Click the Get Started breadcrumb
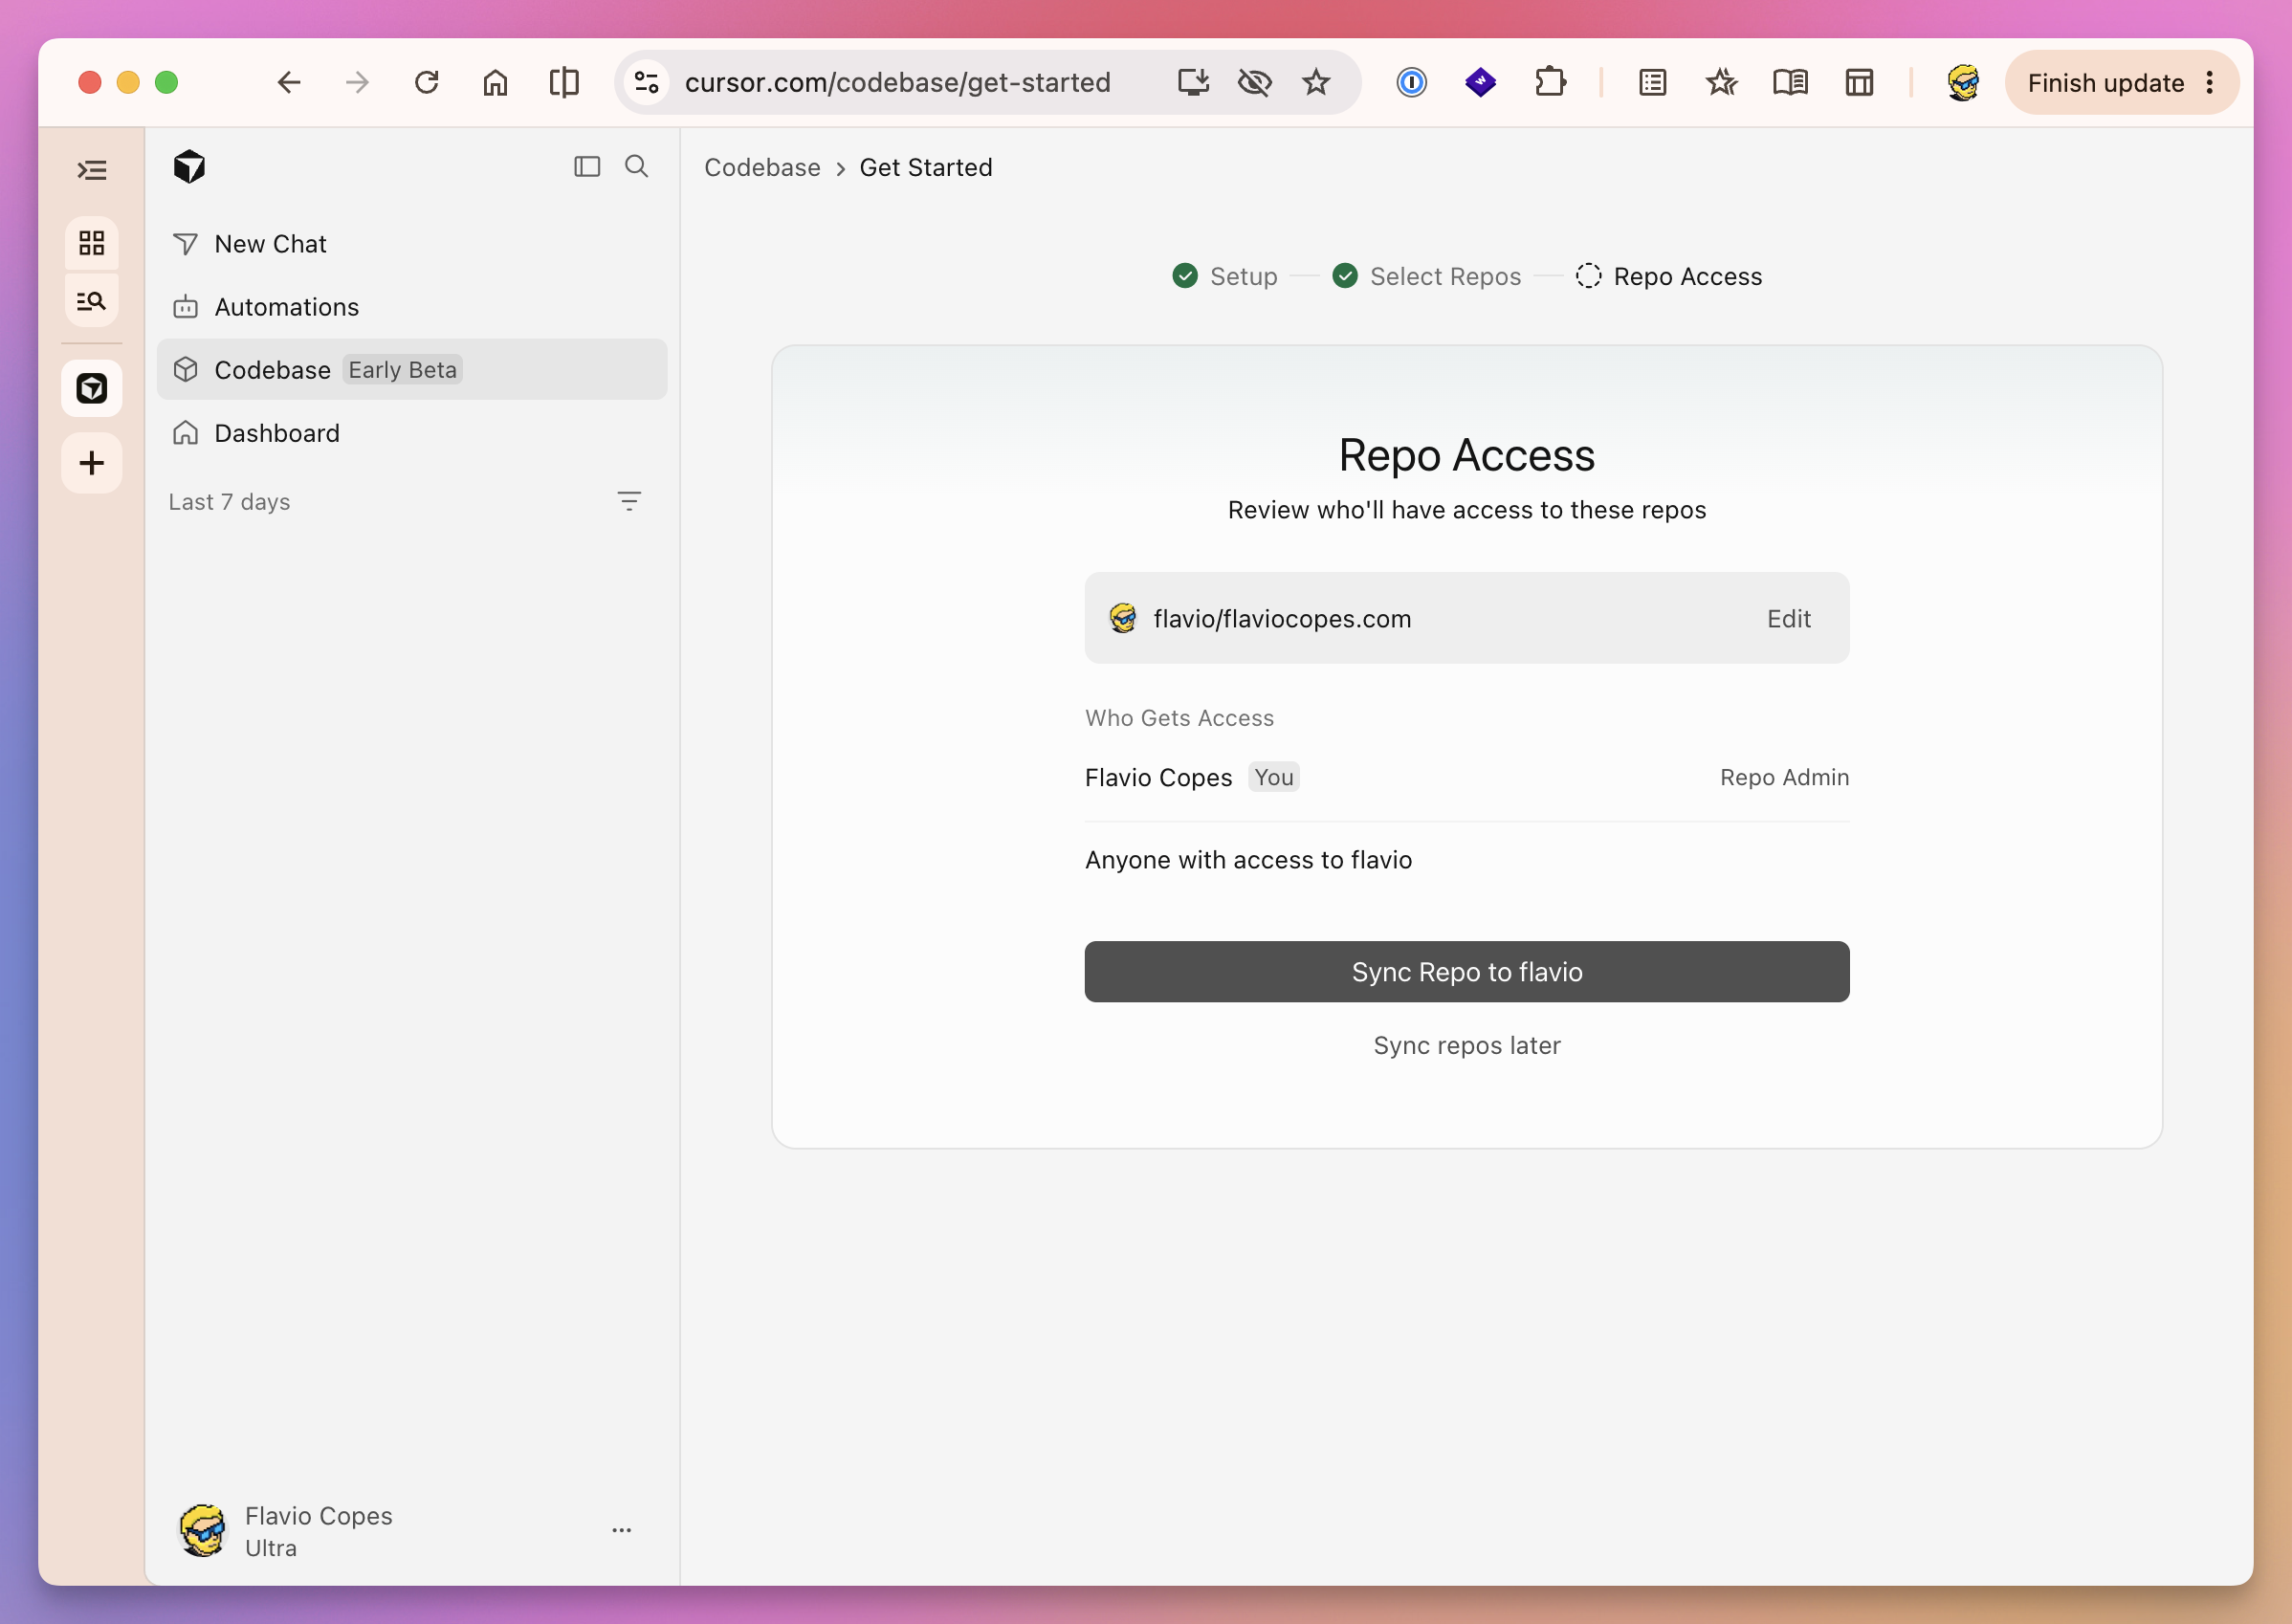Viewport: 2292px width, 1624px height. 926,167
